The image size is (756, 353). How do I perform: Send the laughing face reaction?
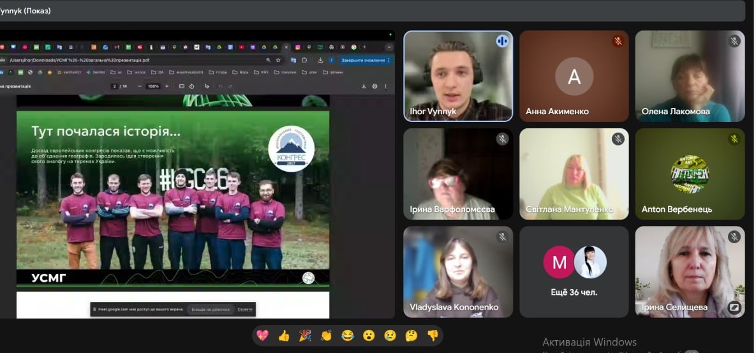348,336
